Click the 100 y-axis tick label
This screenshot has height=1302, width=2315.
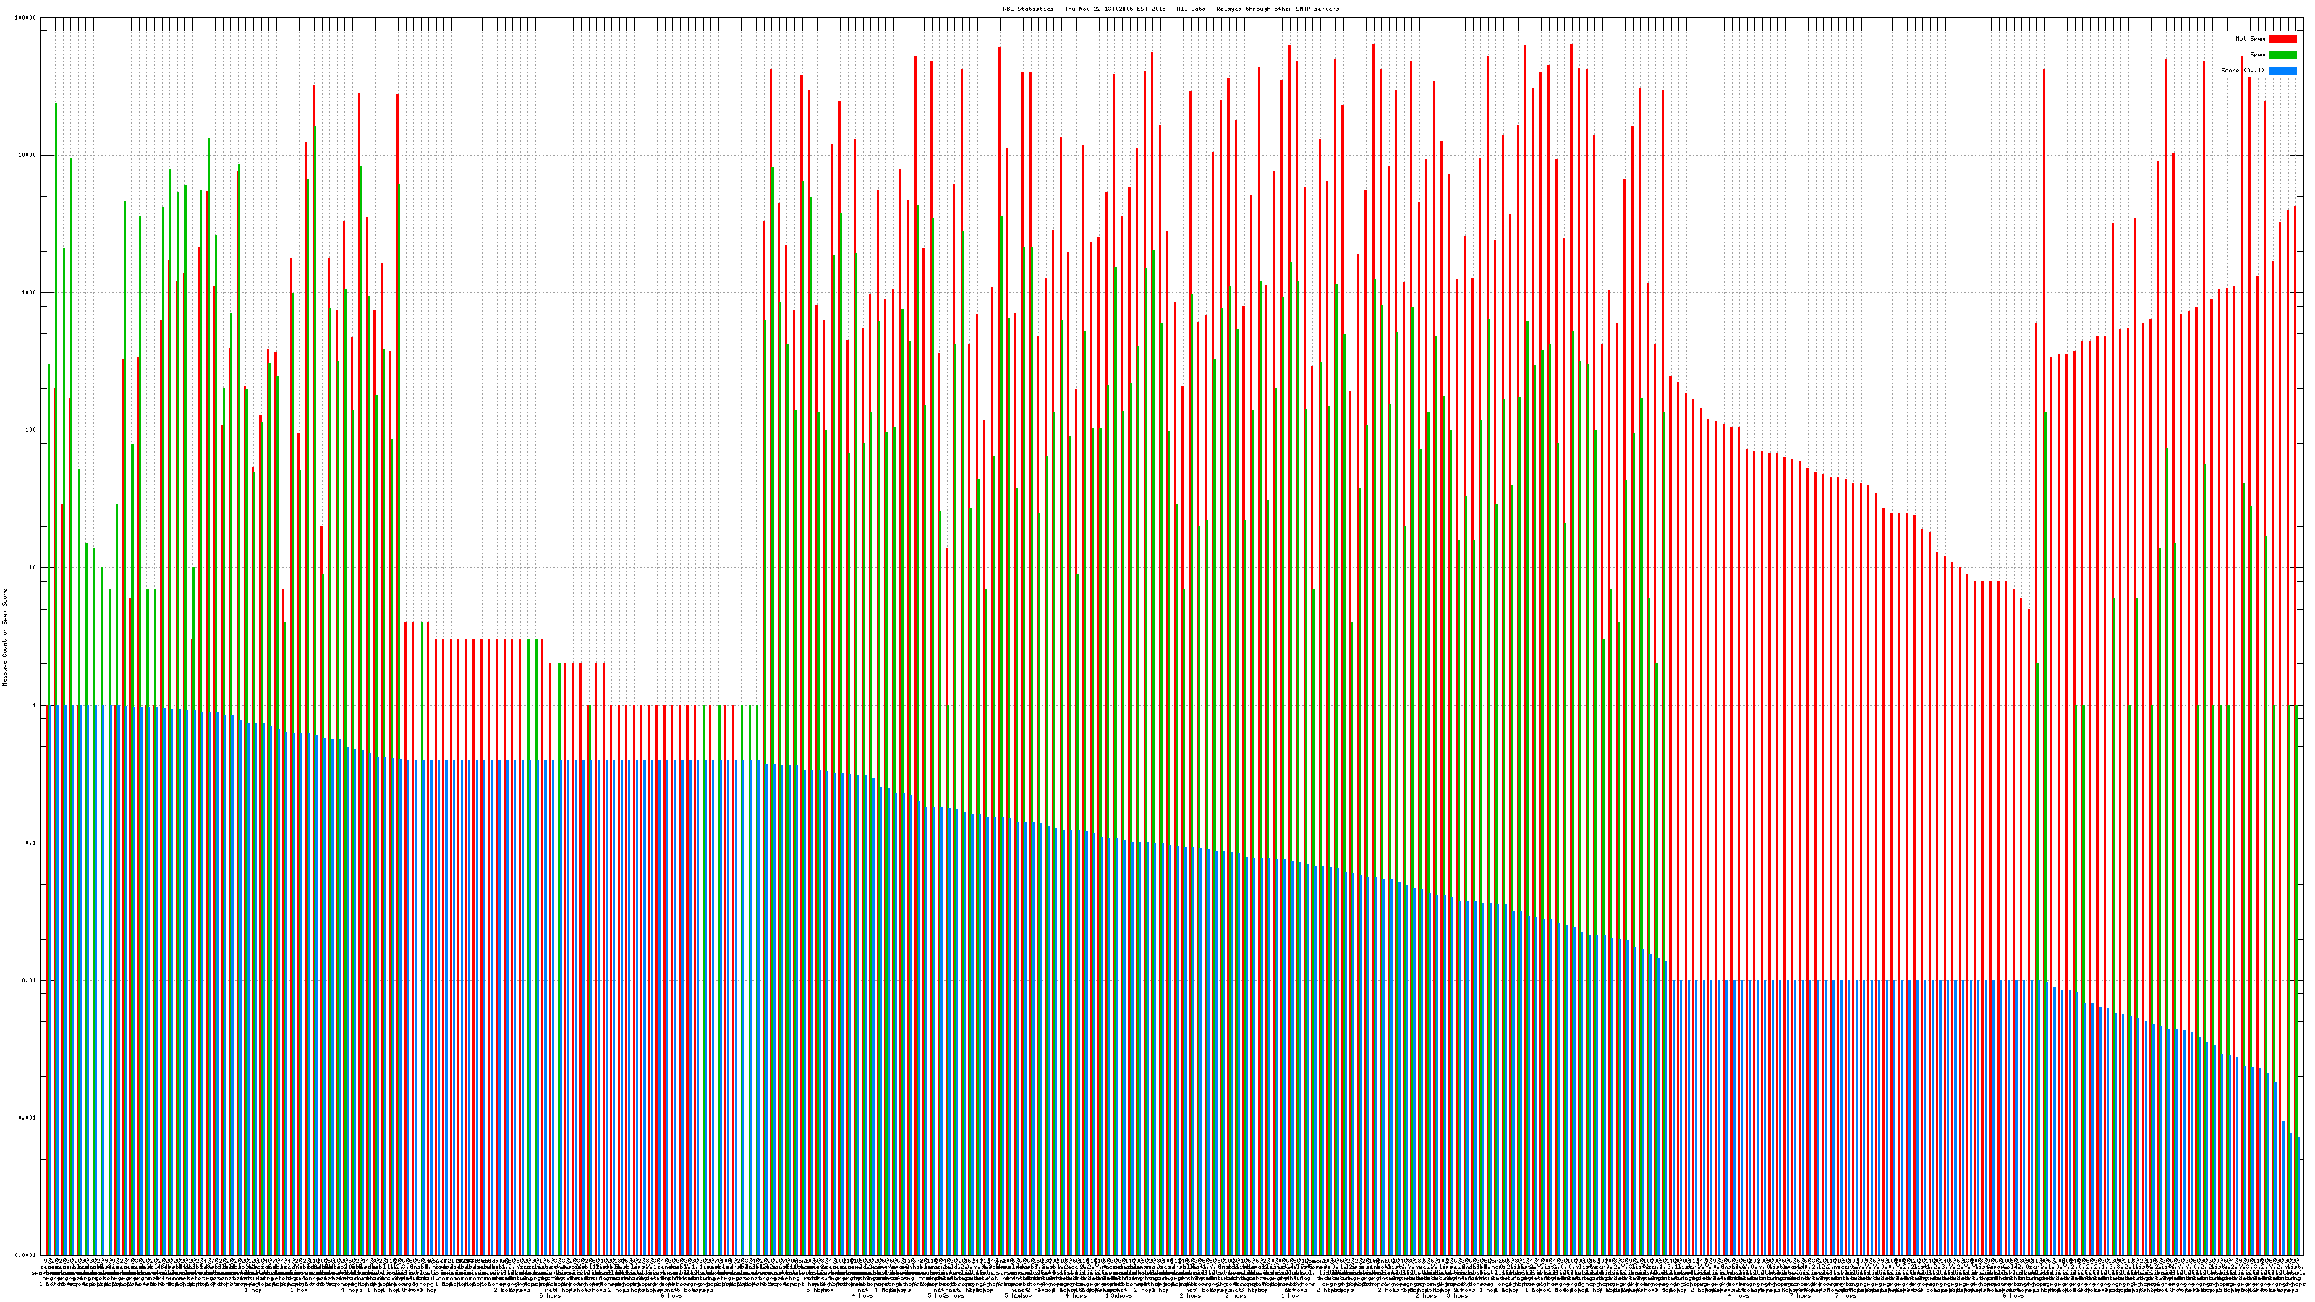(31, 430)
